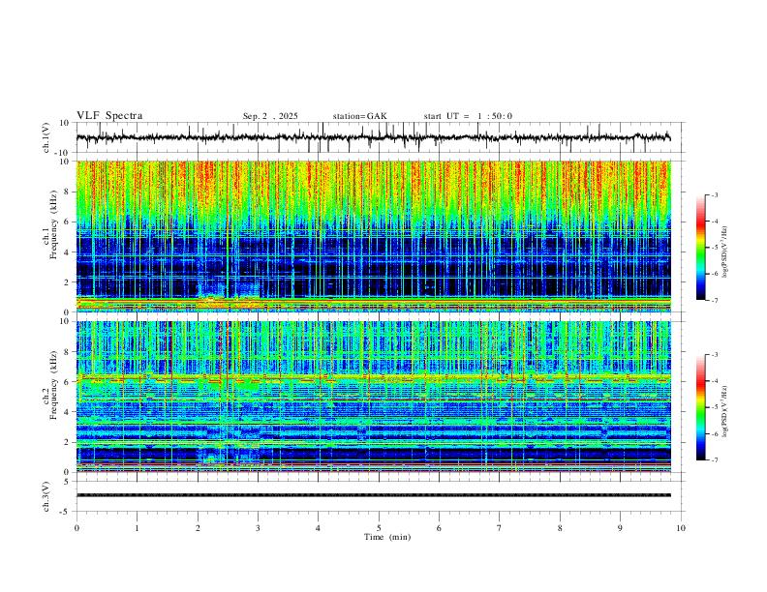Image resolution: width=767 pixels, height=592 pixels.
Task: Click the -7 tick on ch.2 color bar
Action: point(714,460)
